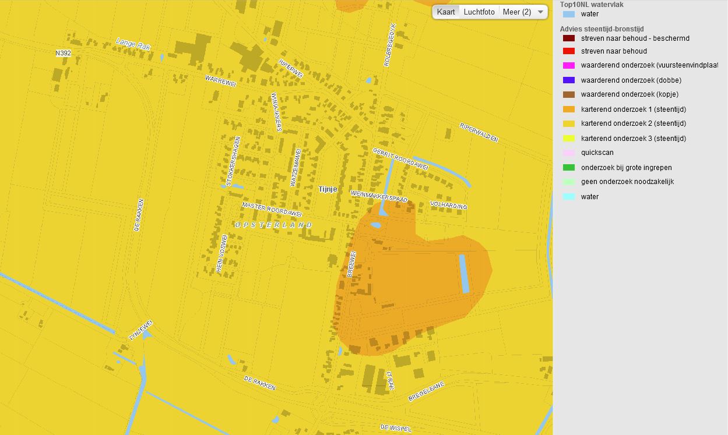Click 'karterend onderzoek 2 (steentijd)' legend label
This screenshot has width=728, height=435.
(x=633, y=123)
